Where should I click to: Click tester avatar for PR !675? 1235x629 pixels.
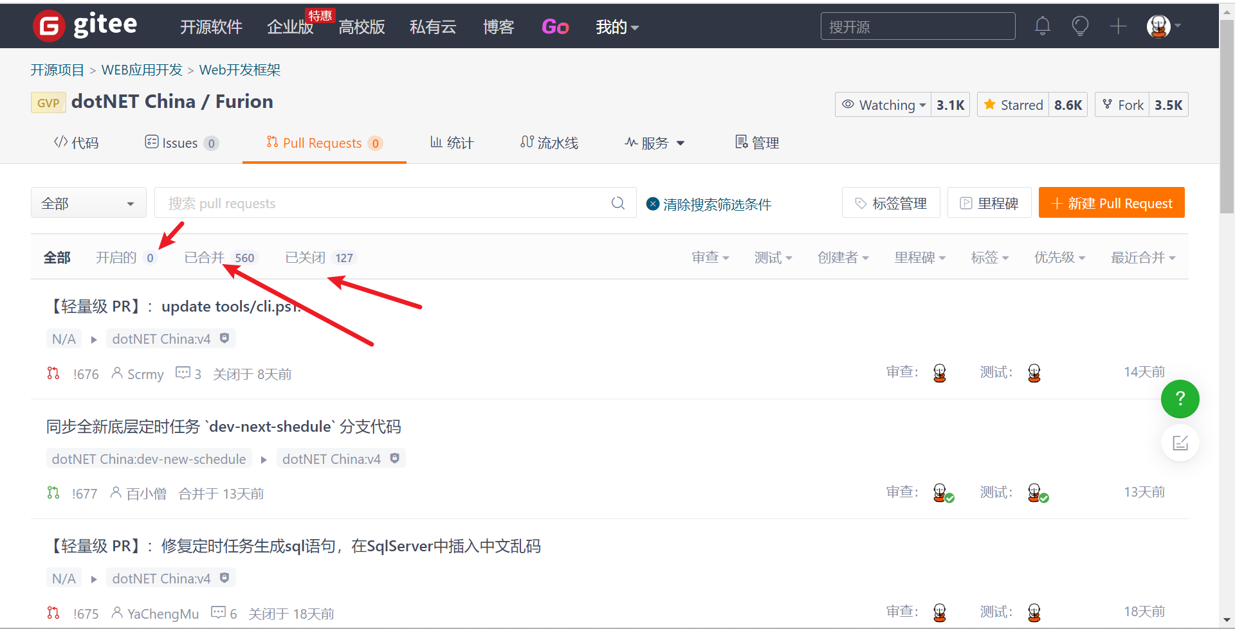tap(1034, 612)
